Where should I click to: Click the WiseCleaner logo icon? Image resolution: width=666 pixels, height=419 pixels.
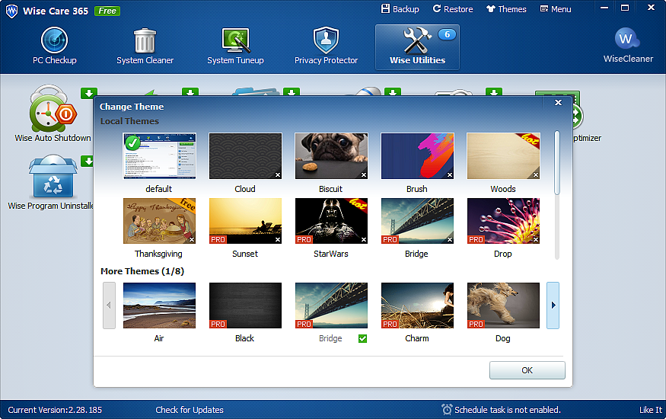[x=627, y=39]
